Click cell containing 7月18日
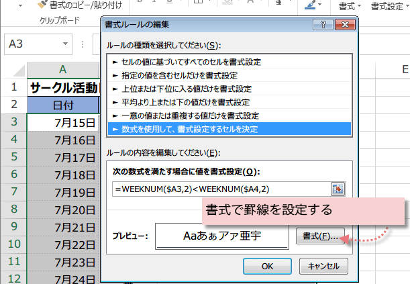Image resolution: width=410 pixels, height=284 pixels. tap(63, 175)
